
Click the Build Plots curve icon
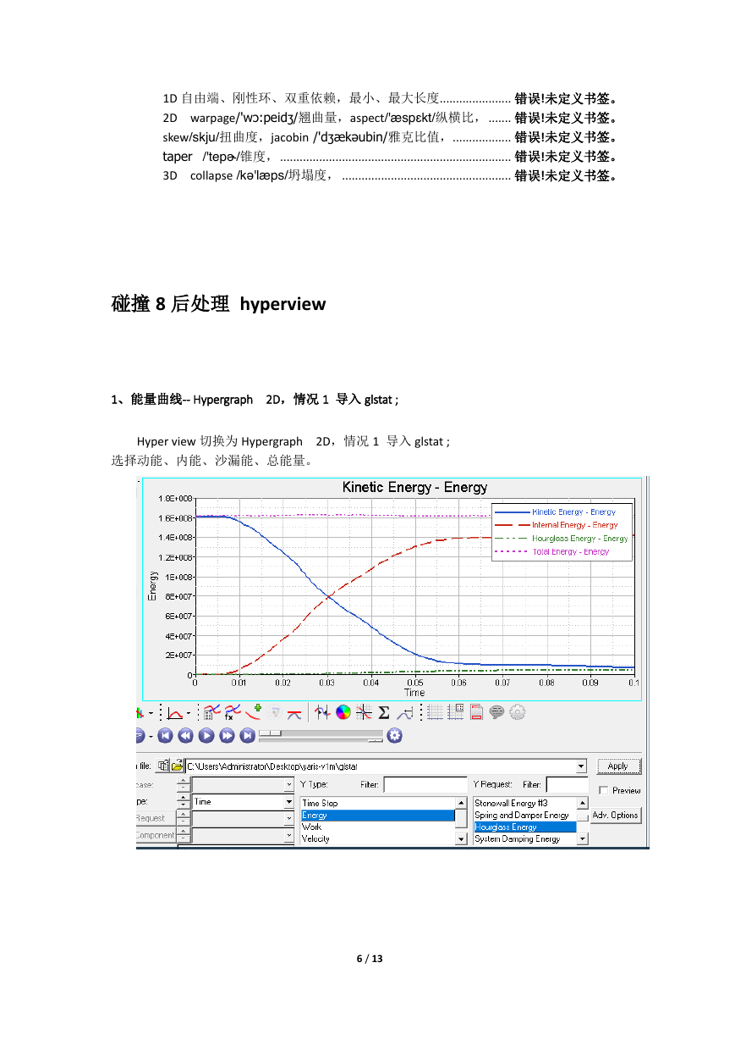175,712
